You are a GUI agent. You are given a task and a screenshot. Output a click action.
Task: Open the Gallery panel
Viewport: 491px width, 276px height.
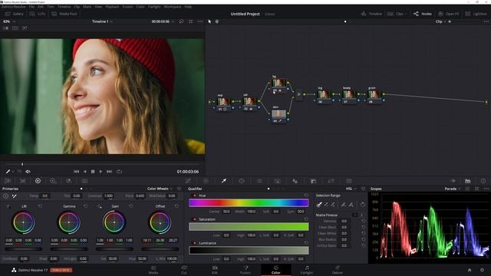14,14
